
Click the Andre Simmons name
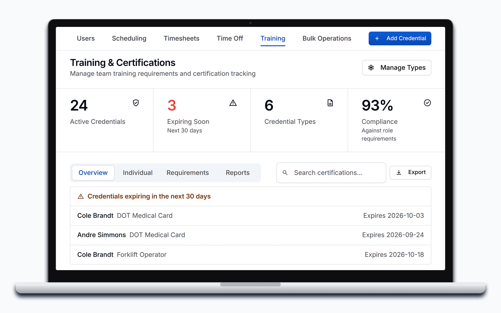click(x=101, y=235)
